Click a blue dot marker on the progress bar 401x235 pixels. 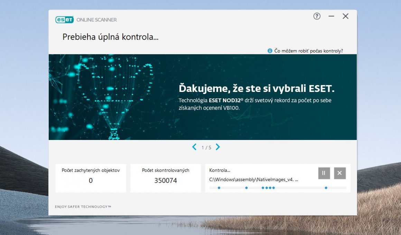point(220,188)
